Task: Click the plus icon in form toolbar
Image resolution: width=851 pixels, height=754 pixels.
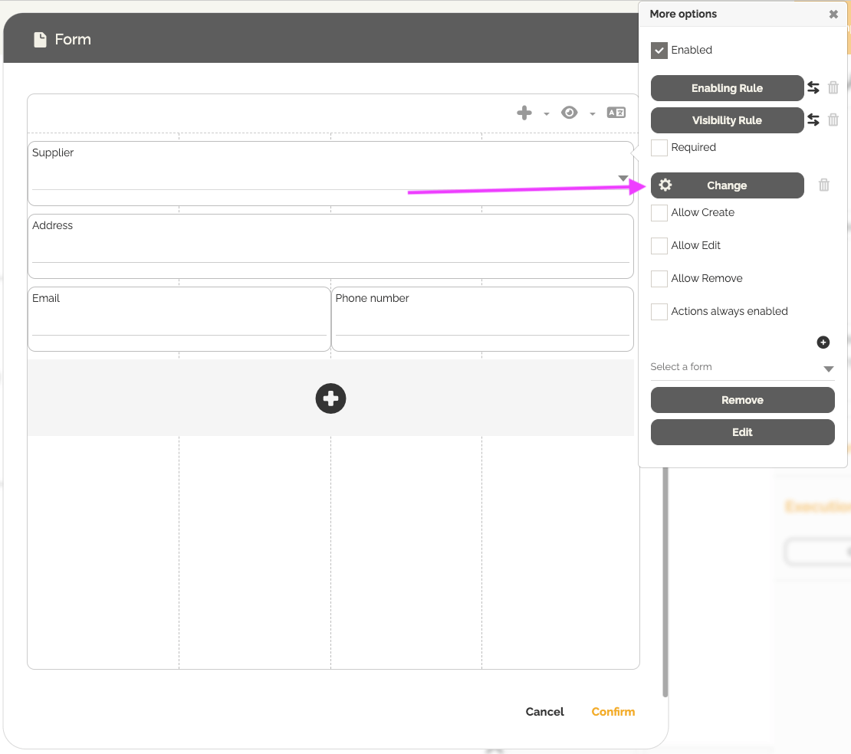Action: coord(524,113)
